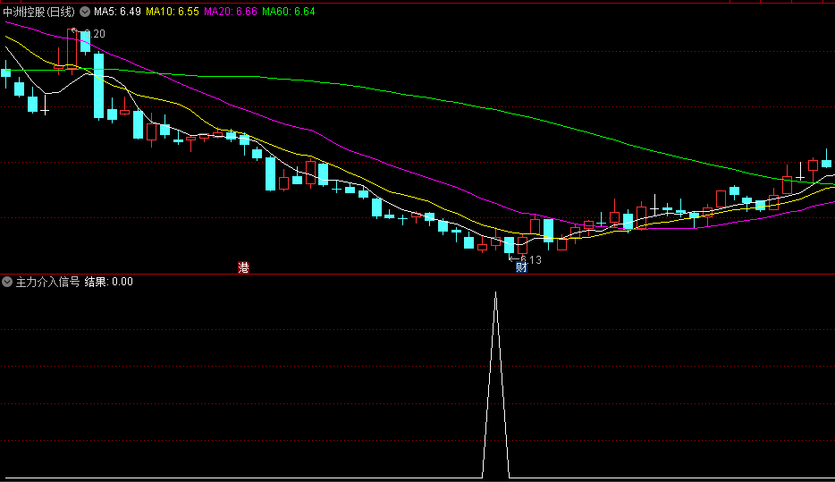
Task: Open the main chart indicator dropdown arrow
Action: (85, 12)
